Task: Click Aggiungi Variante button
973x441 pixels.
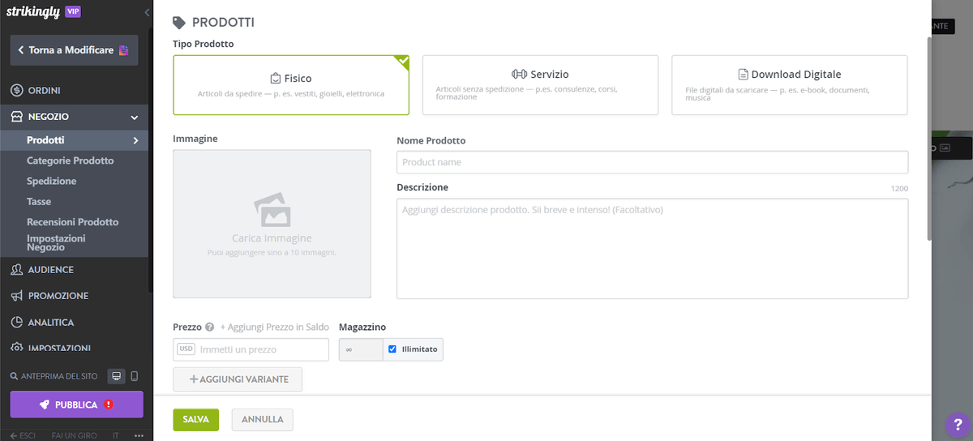Action: pos(238,379)
